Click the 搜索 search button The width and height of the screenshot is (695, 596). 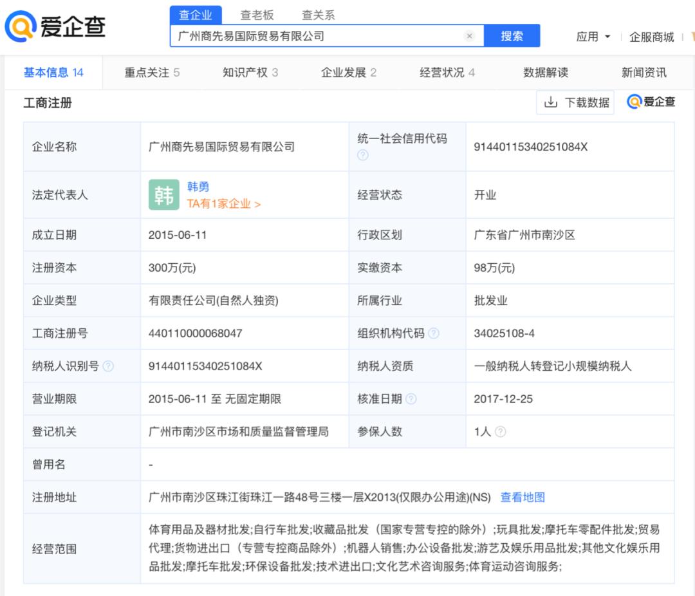point(513,36)
